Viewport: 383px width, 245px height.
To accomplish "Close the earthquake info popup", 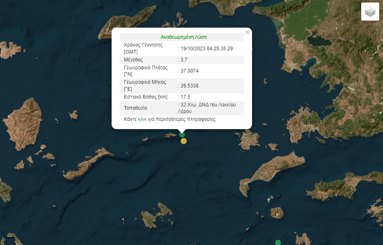I will 248,33.
